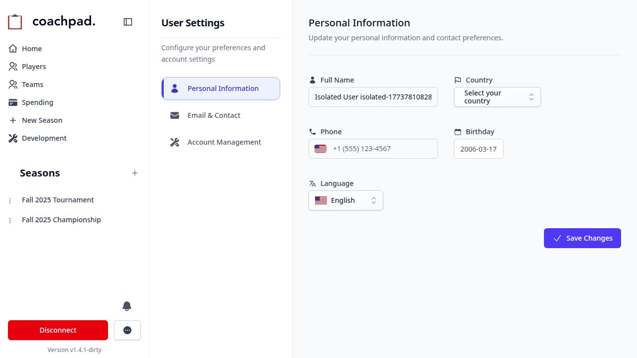Click the US flag in Phone field

point(320,149)
